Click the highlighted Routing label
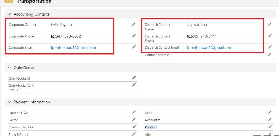 151,127
